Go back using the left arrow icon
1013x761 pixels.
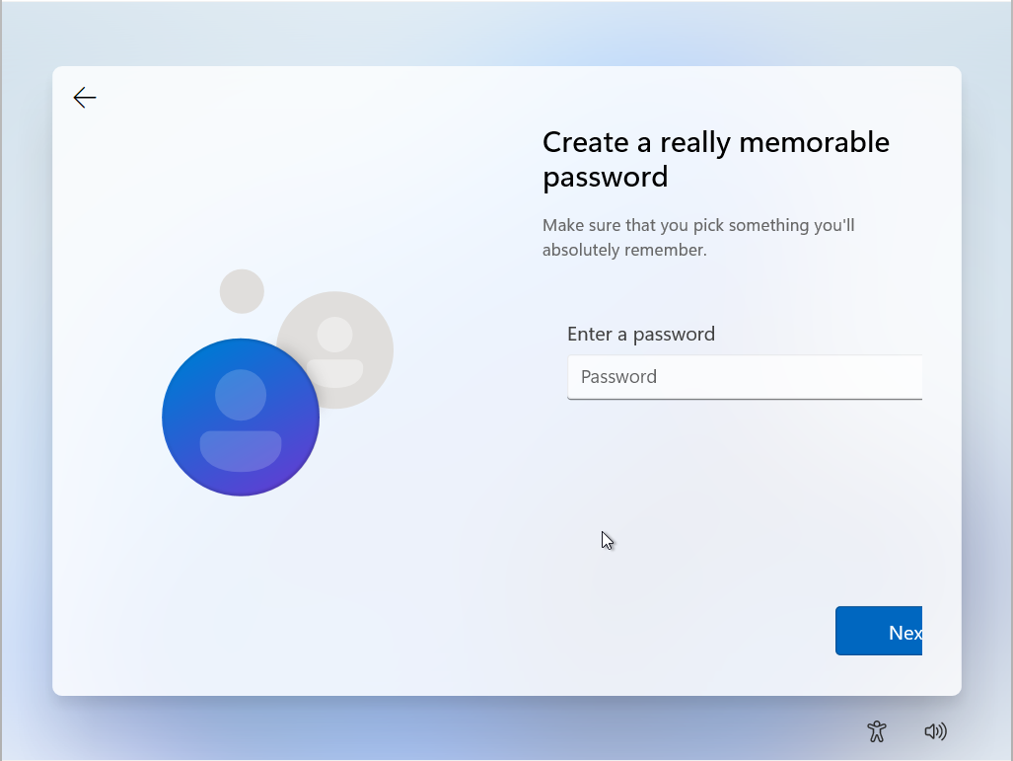point(85,98)
